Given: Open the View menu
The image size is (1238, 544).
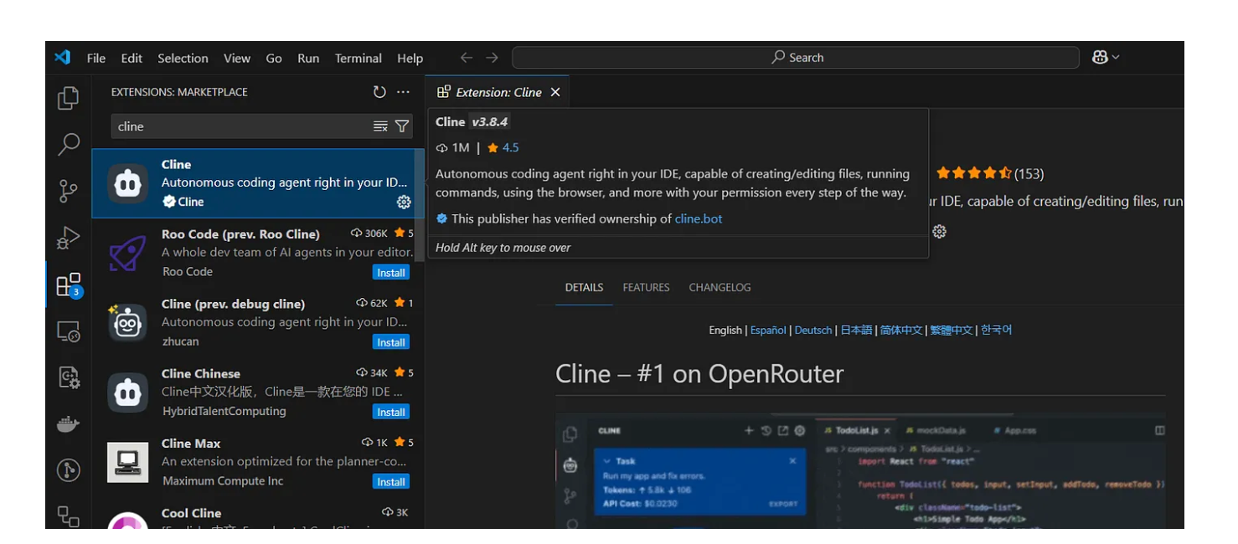Looking at the screenshot, I should tap(237, 58).
